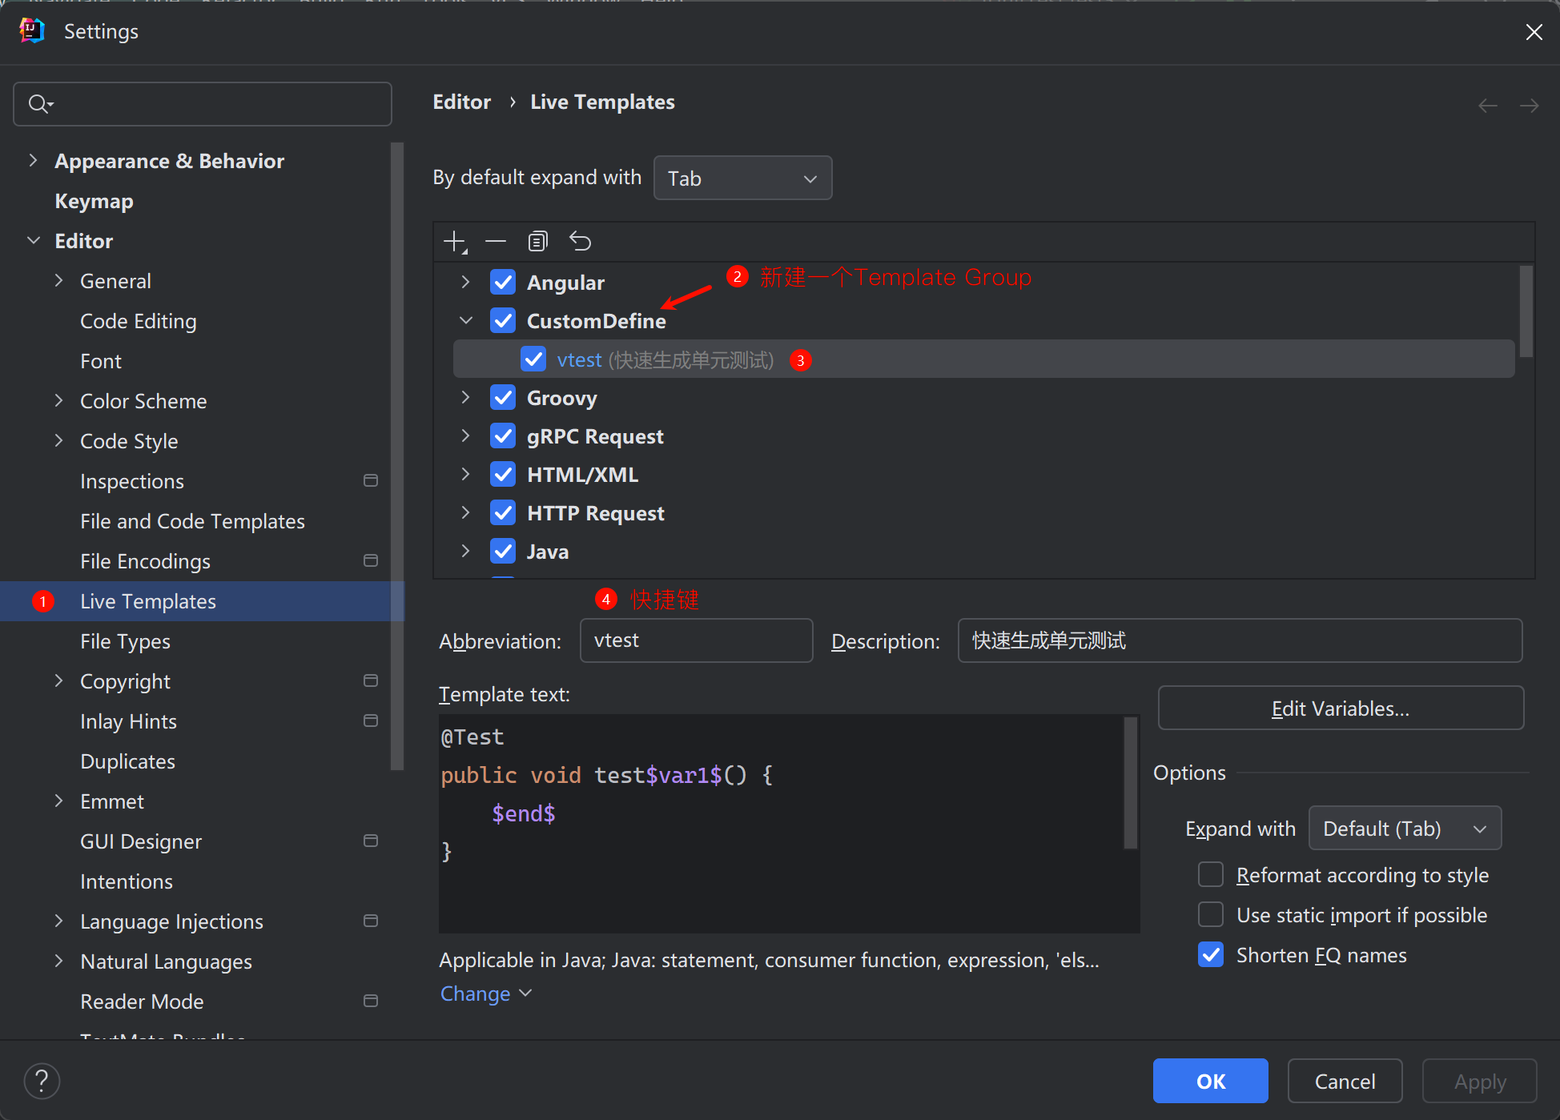
Task: Select File and Code Templates
Action: (x=192, y=521)
